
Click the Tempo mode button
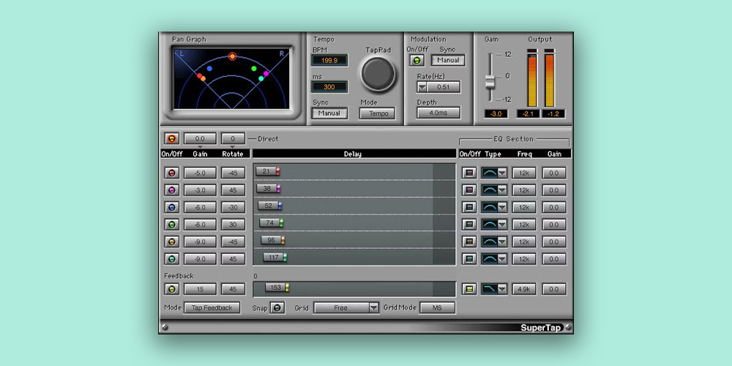(377, 113)
